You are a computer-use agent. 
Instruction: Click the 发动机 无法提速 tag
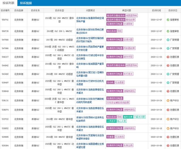click(115, 82)
